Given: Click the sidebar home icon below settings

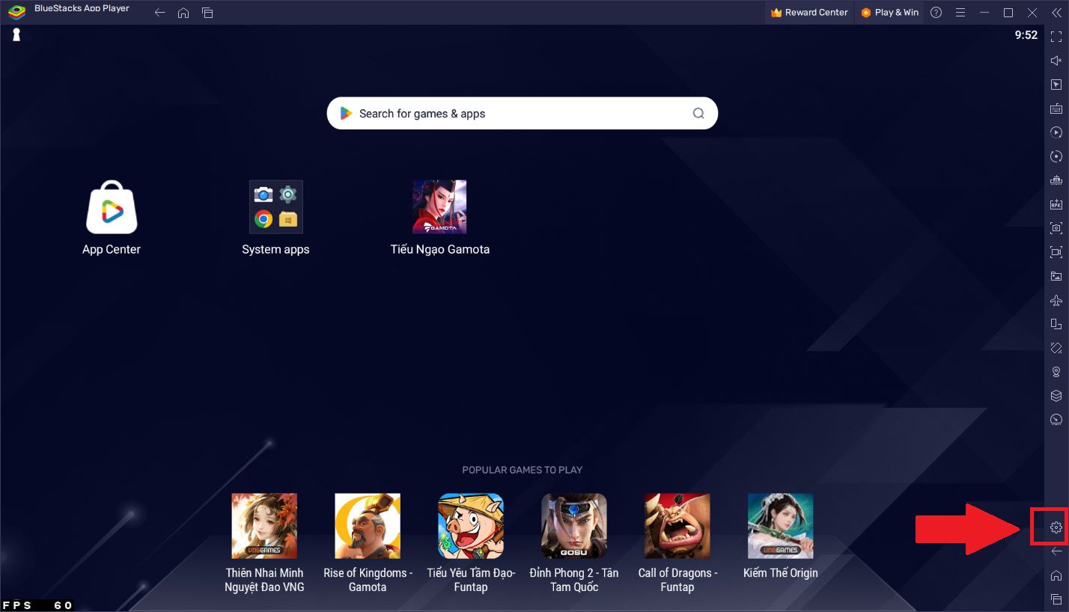Looking at the screenshot, I should [1056, 575].
